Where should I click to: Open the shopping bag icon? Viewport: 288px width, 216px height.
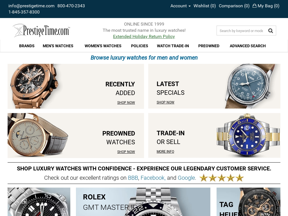click(254, 6)
